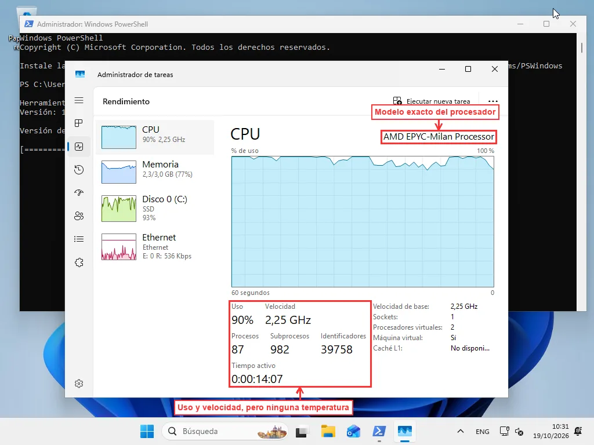Open the three-dot more options menu
This screenshot has height=445, width=594.
click(x=493, y=101)
